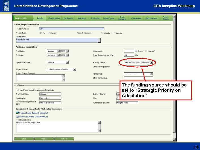Expand the Project Status dropdown
Viewport: 200px width, 150px height.
click(x=75, y=69)
